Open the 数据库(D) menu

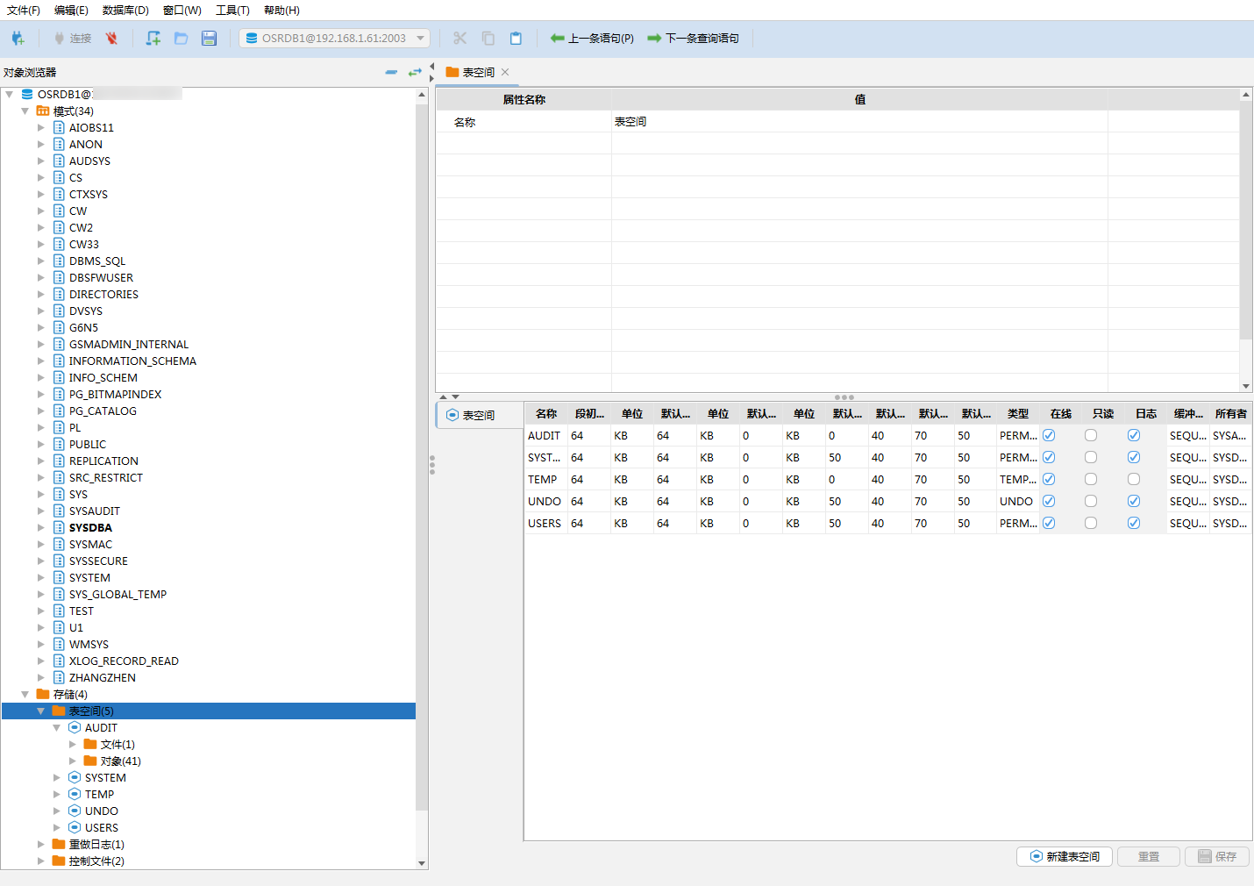click(x=125, y=11)
